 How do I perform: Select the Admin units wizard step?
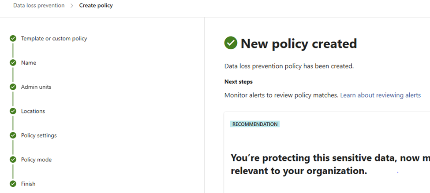pos(36,87)
